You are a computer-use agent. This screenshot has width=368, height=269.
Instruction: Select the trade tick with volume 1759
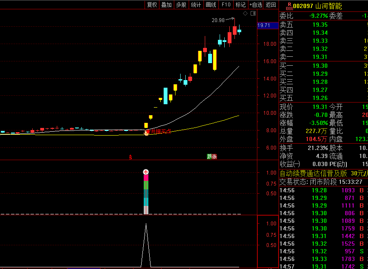coord(323,228)
